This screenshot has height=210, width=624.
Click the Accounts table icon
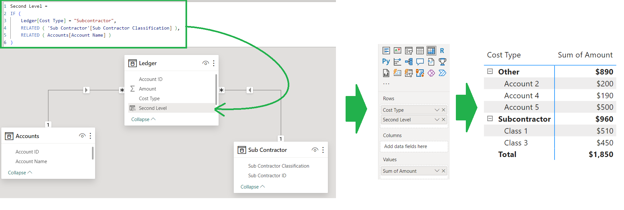pos(9,136)
